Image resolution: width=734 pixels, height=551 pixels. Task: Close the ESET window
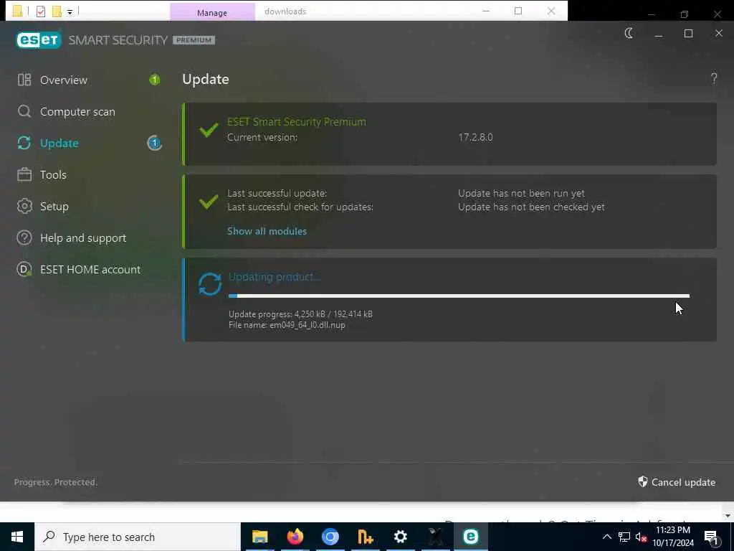coord(718,33)
